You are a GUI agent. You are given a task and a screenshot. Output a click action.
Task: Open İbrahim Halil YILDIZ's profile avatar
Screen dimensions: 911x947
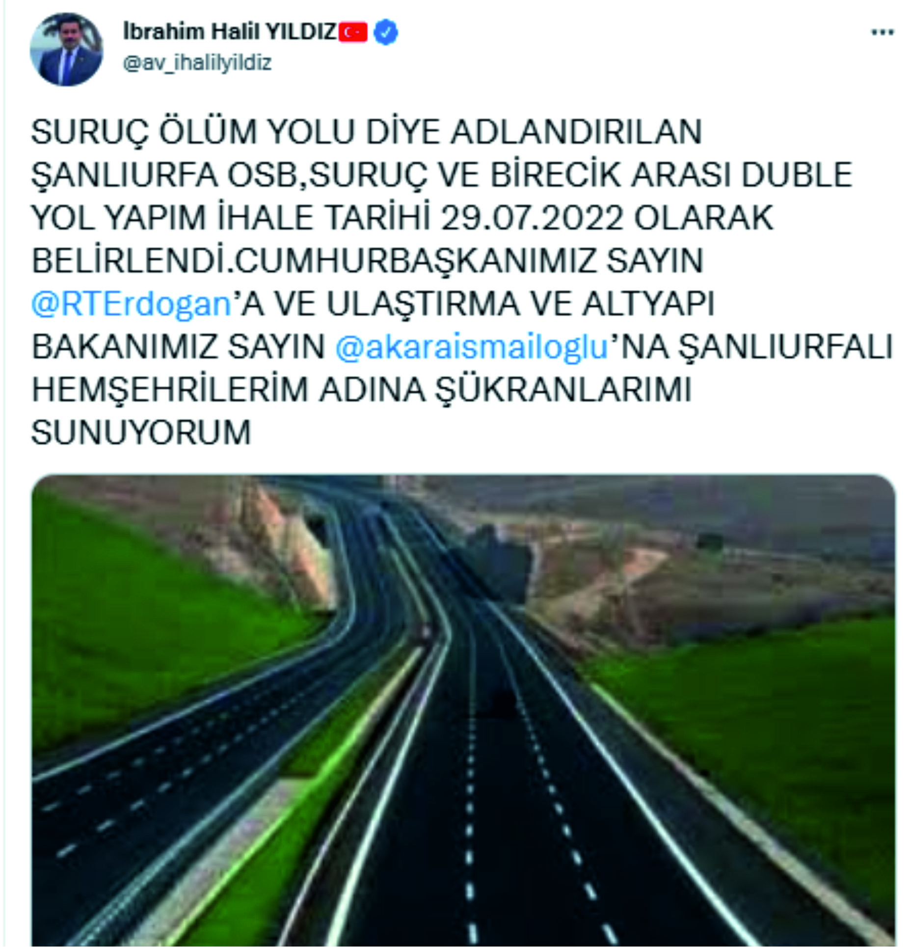tap(66, 49)
